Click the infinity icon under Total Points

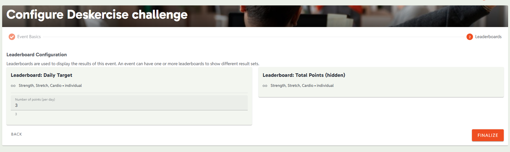point(265,86)
